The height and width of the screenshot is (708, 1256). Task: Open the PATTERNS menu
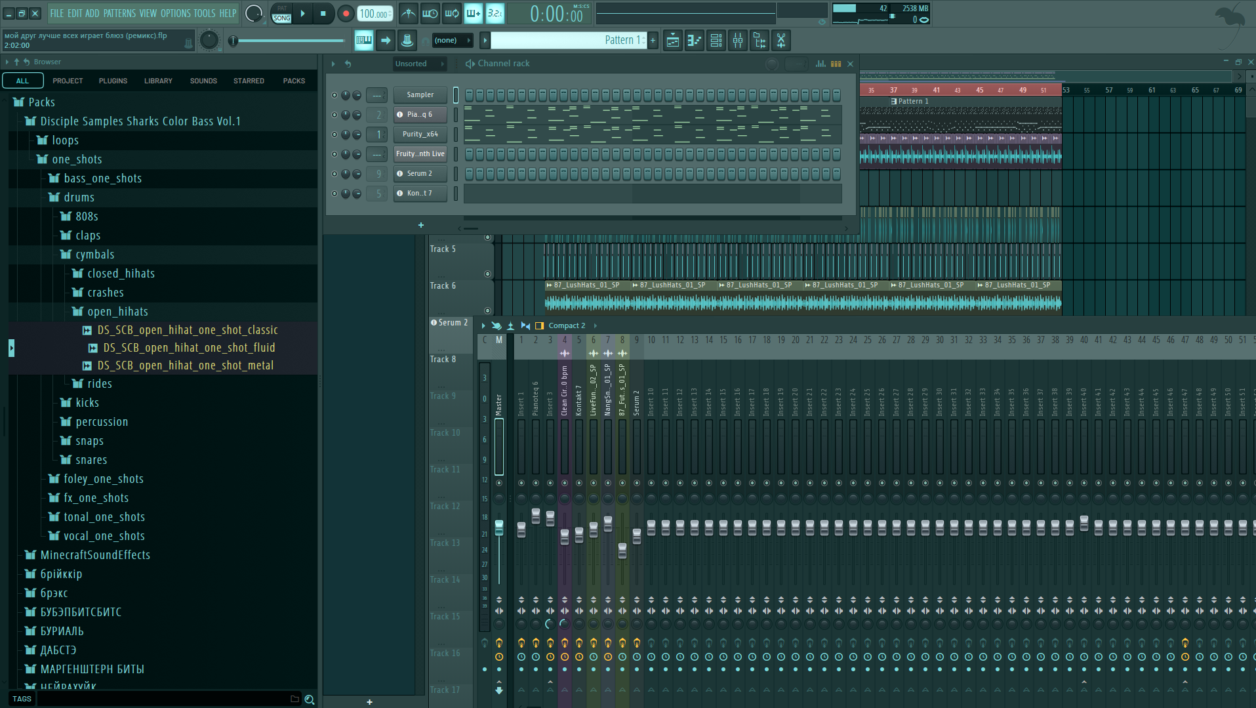119,13
